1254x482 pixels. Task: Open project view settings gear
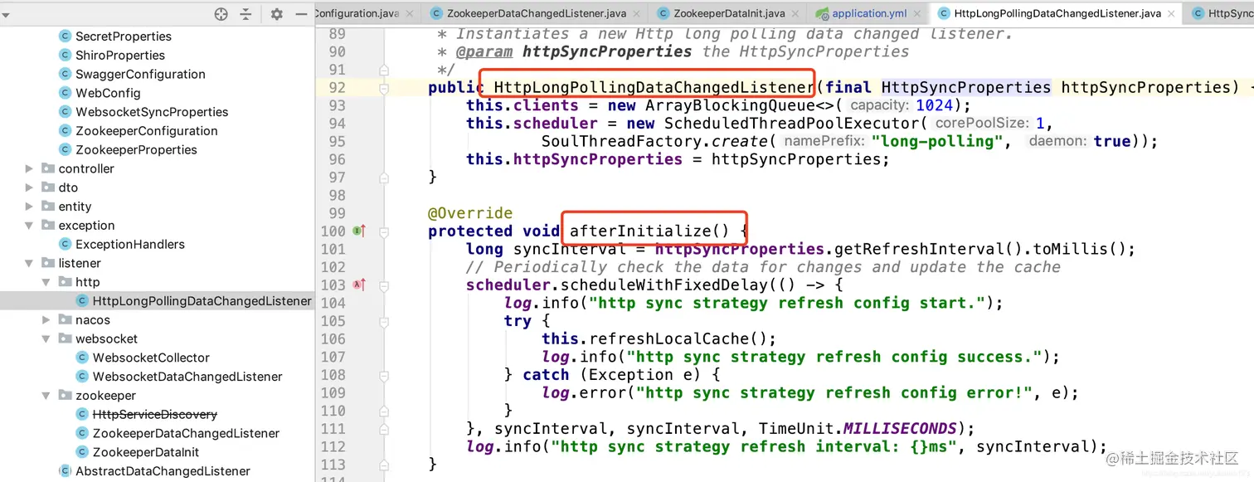point(277,14)
